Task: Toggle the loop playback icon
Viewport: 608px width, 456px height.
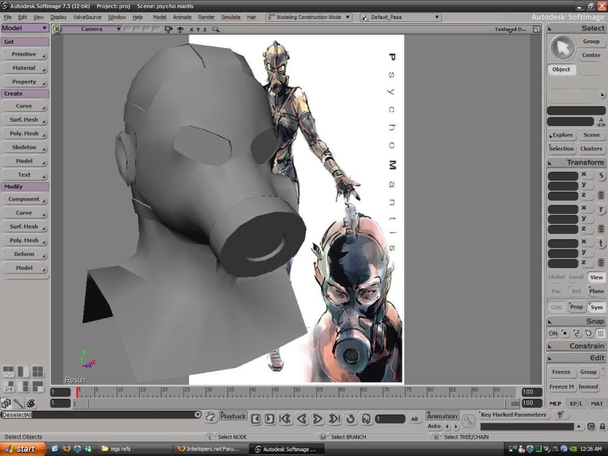Action: click(x=350, y=419)
